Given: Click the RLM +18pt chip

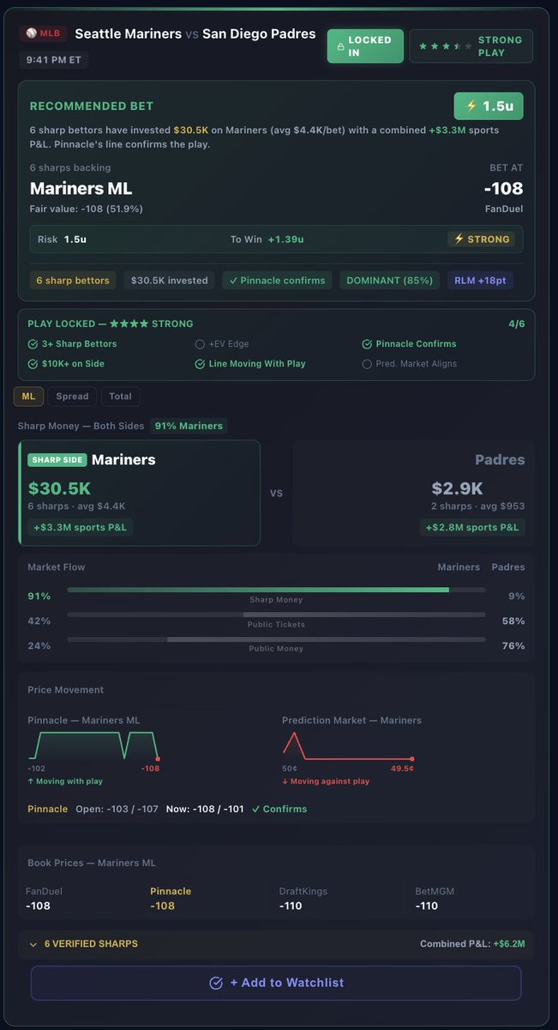Looking at the screenshot, I should coord(481,280).
